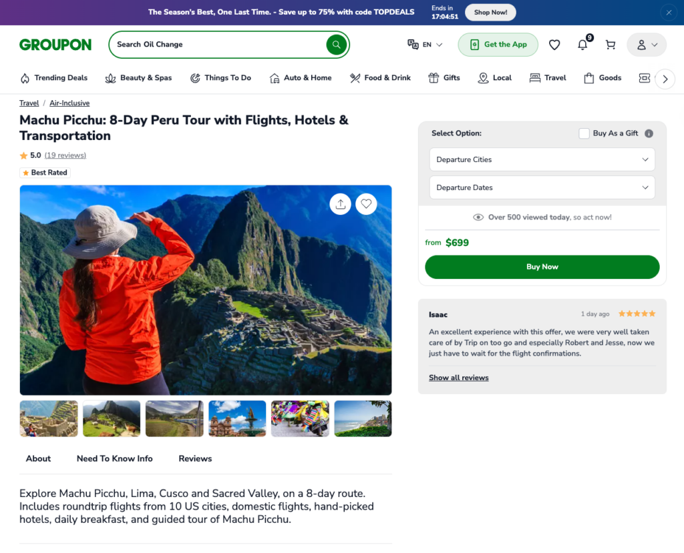This screenshot has height=553, width=684.
Task: Select the colorful textiles thumbnail
Action: click(300, 418)
